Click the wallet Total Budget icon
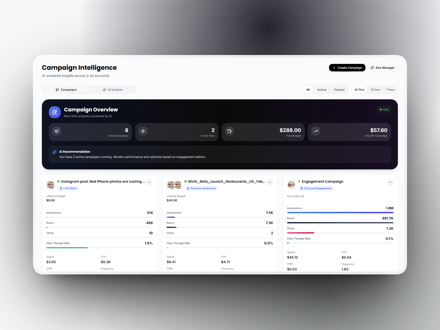 pyautogui.click(x=229, y=131)
